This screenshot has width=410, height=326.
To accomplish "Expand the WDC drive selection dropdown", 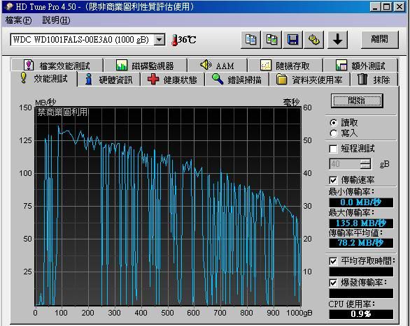I will point(160,40).
